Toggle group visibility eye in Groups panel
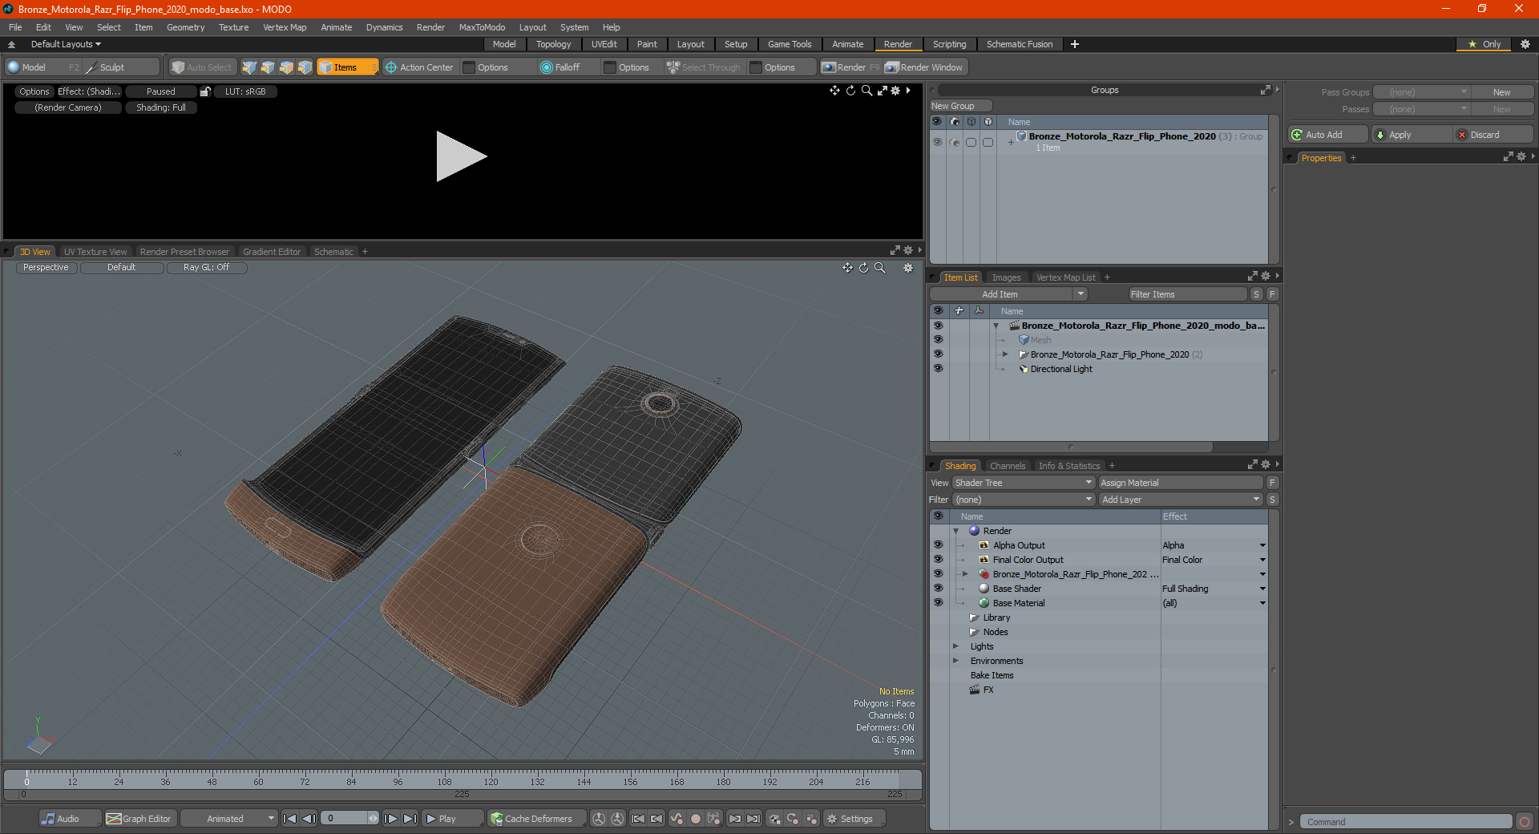1539x834 pixels. tap(937, 142)
